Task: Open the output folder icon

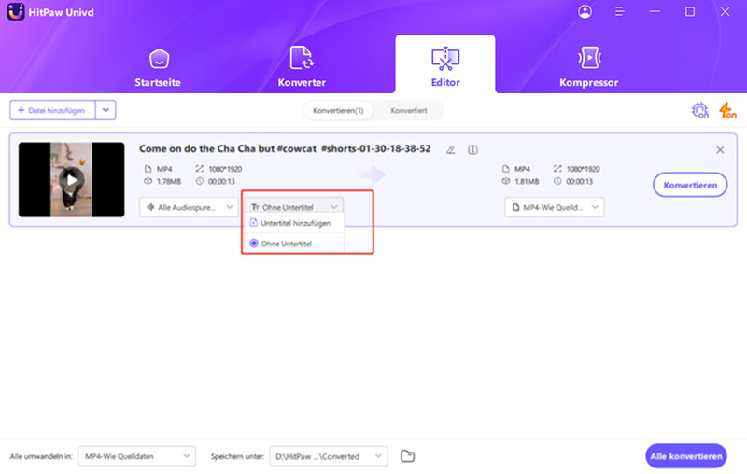Action: [407, 456]
